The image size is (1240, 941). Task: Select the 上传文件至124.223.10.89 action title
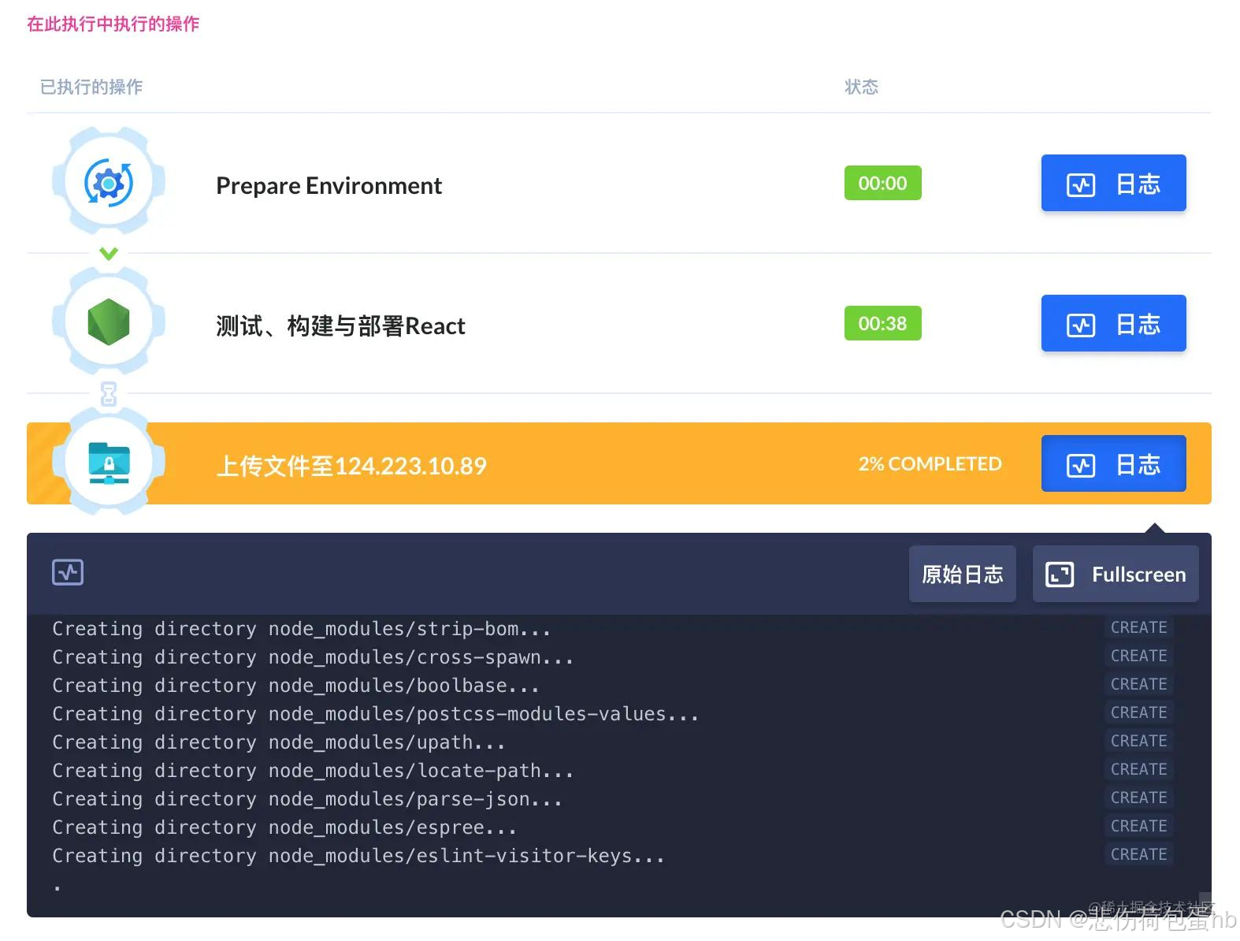point(351,466)
